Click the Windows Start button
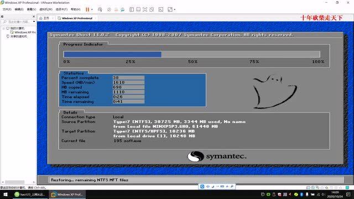The width and height of the screenshot is (354, 199). coord(6,194)
